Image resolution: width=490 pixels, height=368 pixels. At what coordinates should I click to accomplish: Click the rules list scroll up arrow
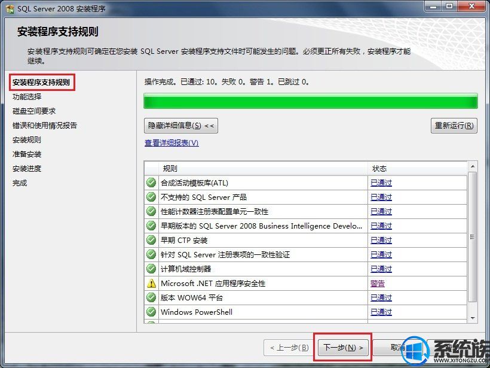tap(472, 166)
